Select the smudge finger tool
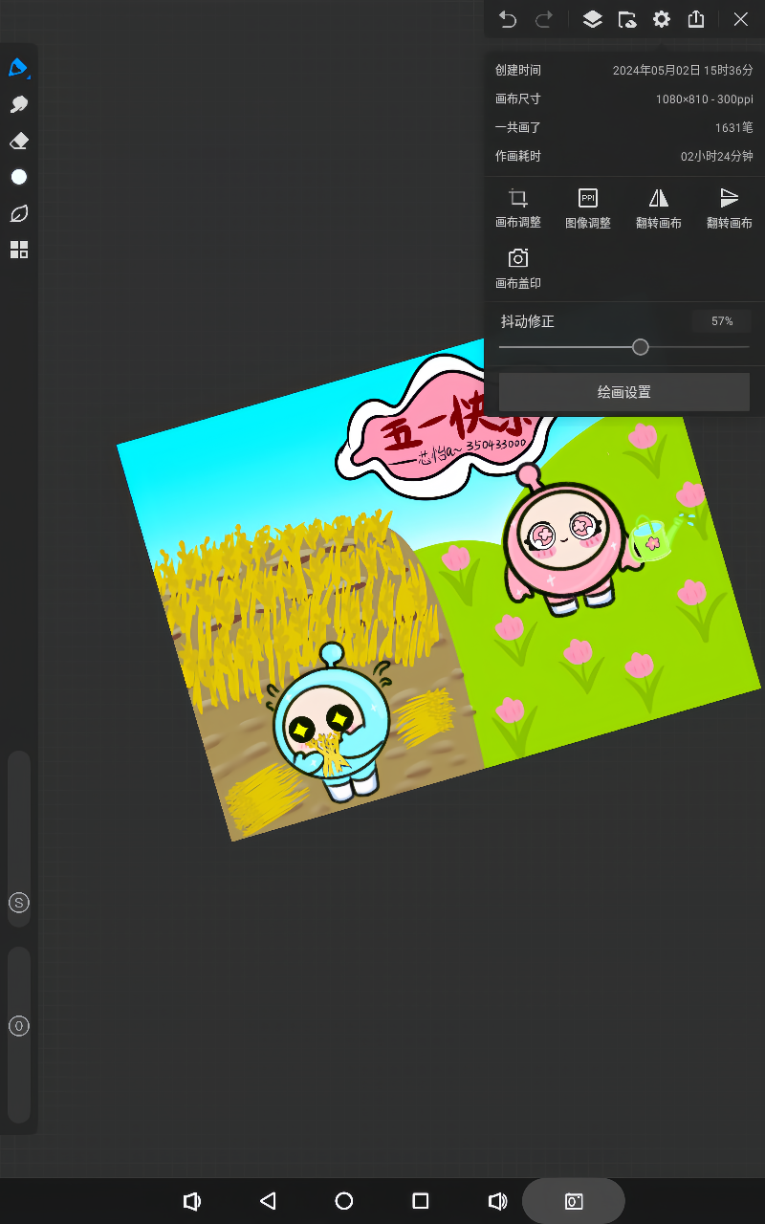The height and width of the screenshot is (1224, 765). click(x=18, y=104)
